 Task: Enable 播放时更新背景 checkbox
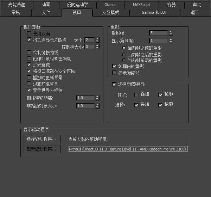click(29, 78)
